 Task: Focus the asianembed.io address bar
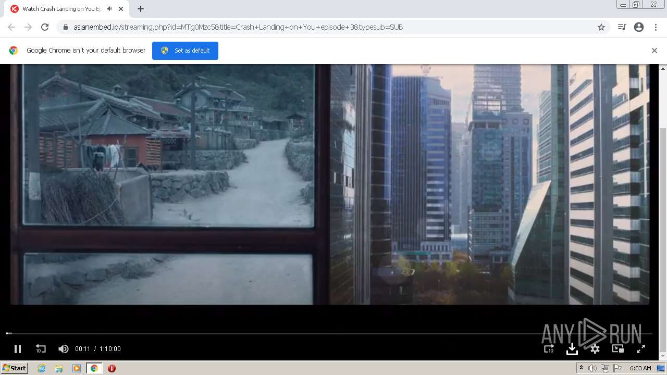(333, 27)
